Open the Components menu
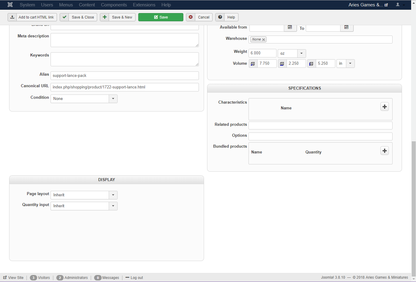This screenshot has width=416, height=282. [x=114, y=5]
